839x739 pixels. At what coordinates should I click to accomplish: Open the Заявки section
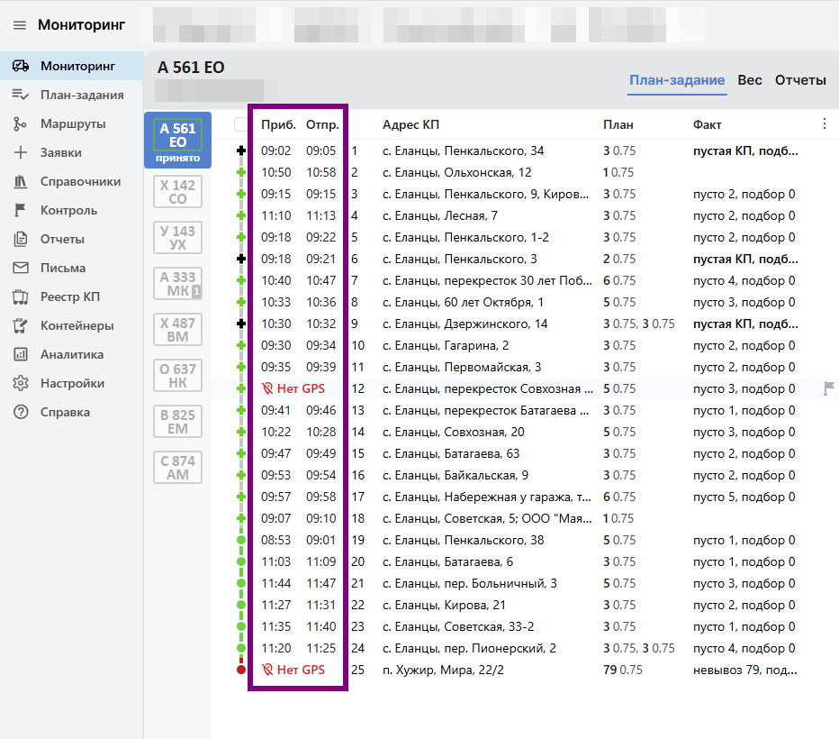[60, 152]
